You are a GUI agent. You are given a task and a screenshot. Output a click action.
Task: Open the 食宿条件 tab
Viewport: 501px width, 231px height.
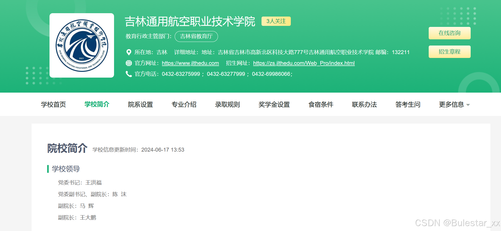tap(321, 105)
